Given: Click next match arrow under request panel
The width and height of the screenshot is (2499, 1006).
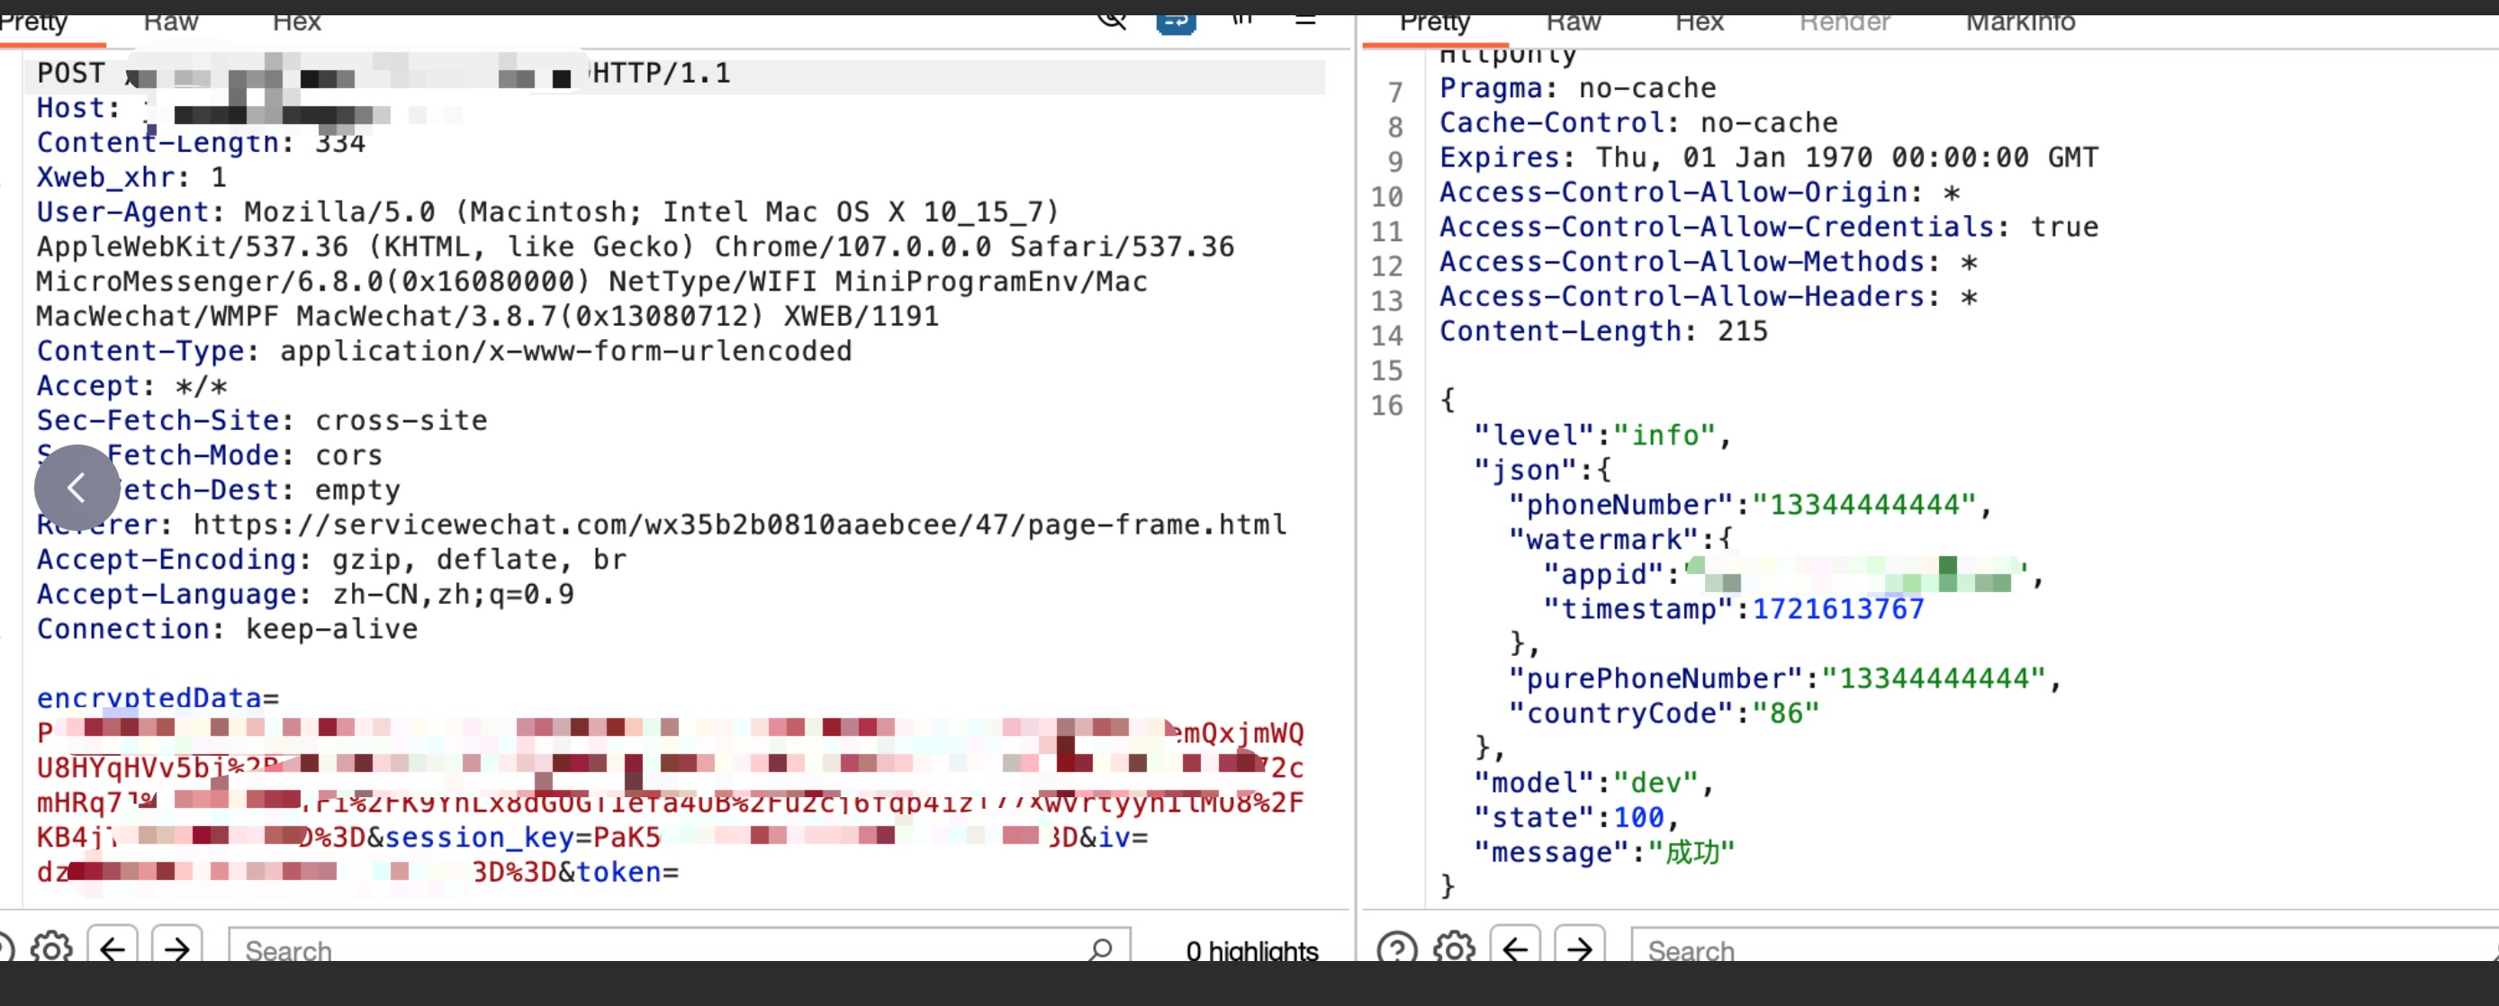Looking at the screenshot, I should 176,947.
